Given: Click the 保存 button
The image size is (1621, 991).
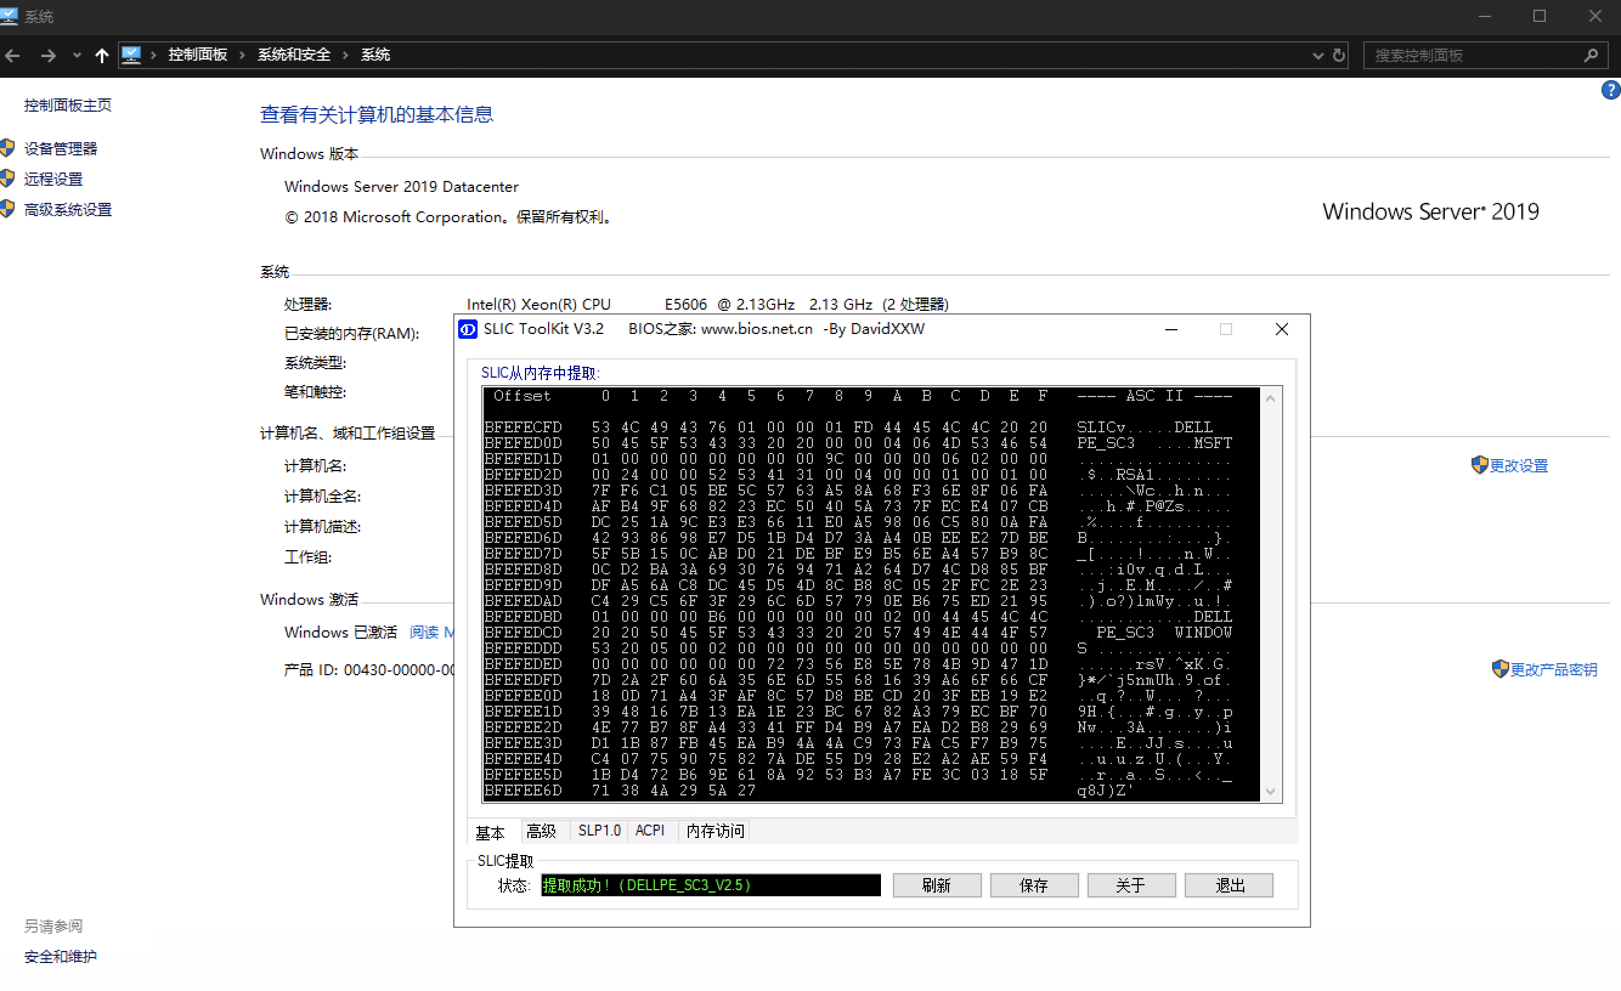Looking at the screenshot, I should tap(1034, 885).
